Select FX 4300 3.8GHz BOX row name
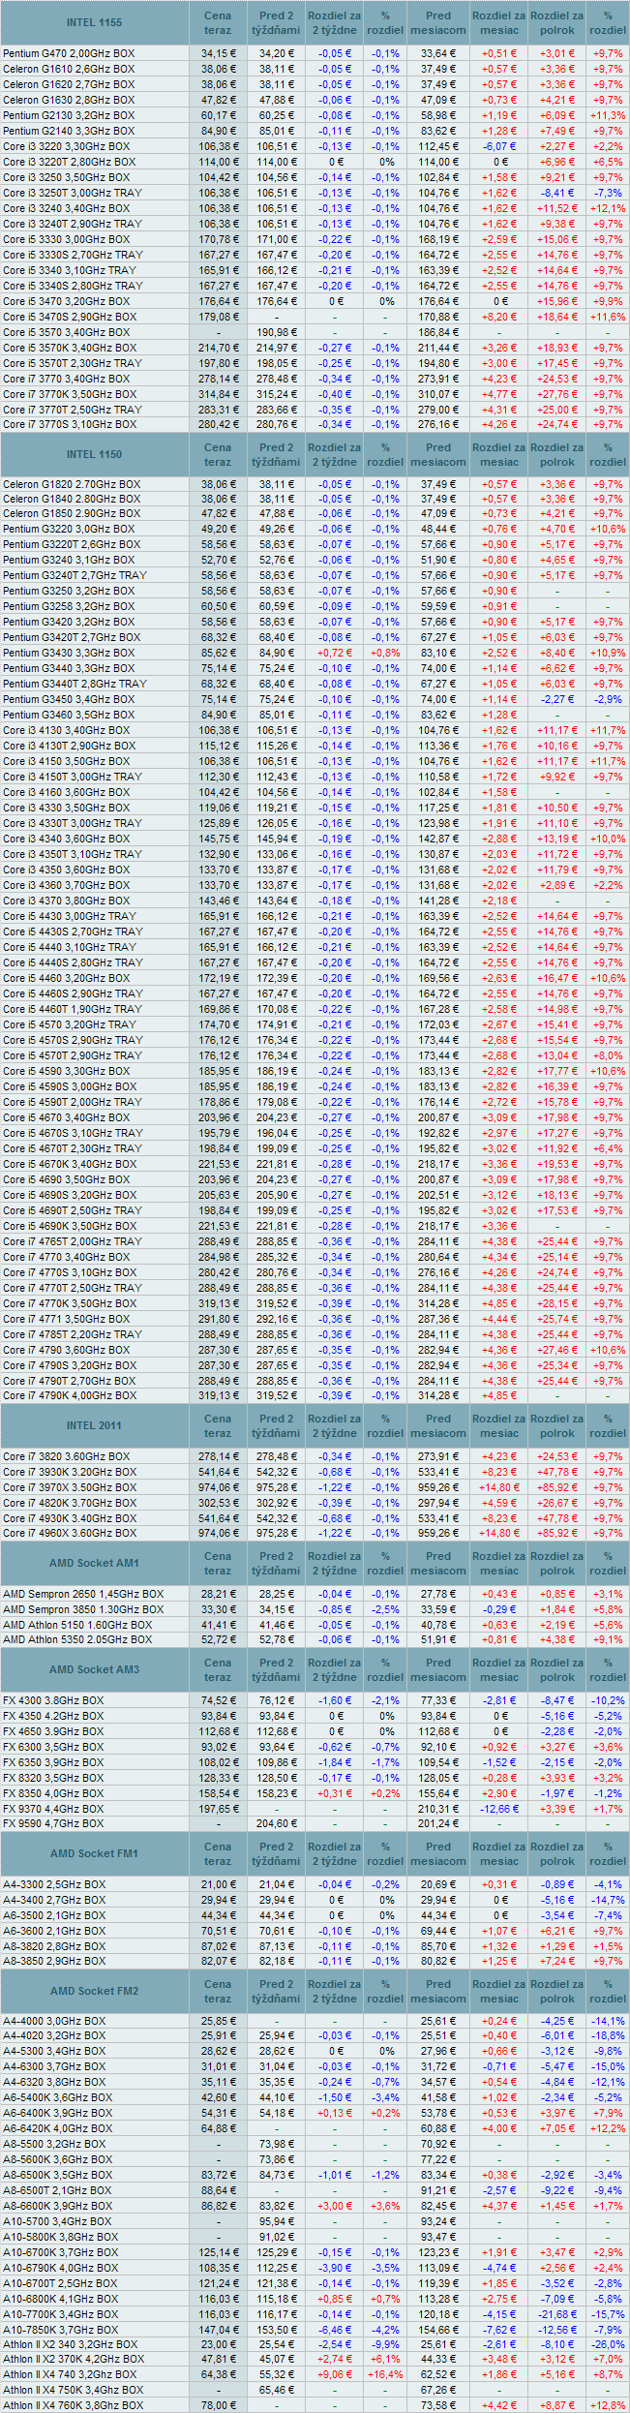 click(53, 1700)
